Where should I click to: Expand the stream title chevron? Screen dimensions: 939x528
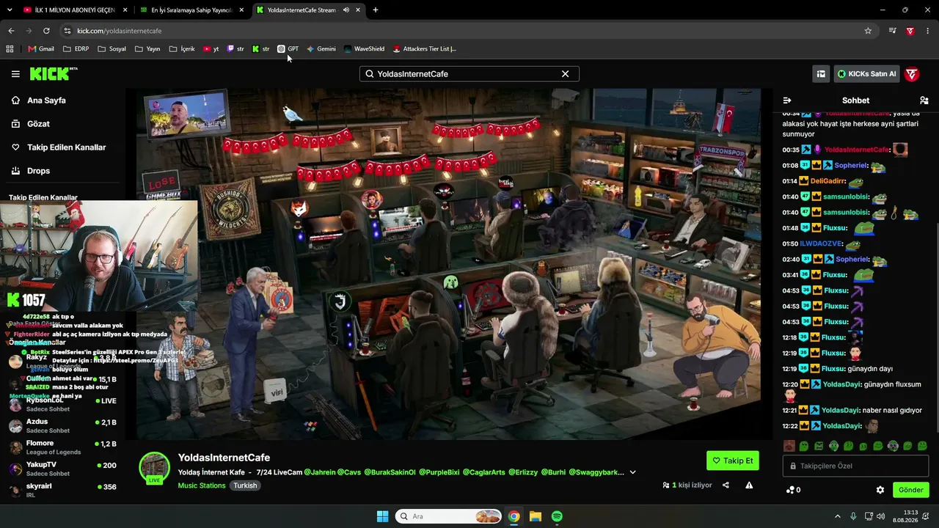[x=632, y=472]
